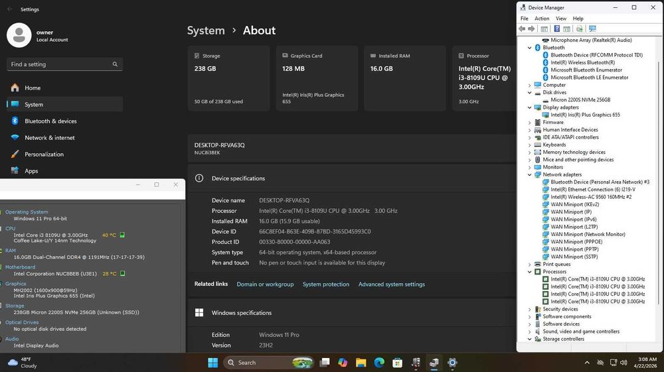
Task: Open the View menu in Device Manager
Action: coord(561,19)
